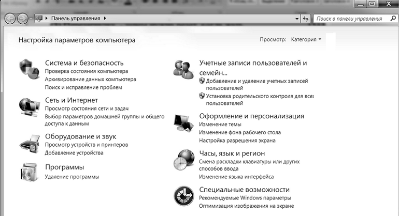Click Настройка разрешения экрана link

(x=237, y=141)
